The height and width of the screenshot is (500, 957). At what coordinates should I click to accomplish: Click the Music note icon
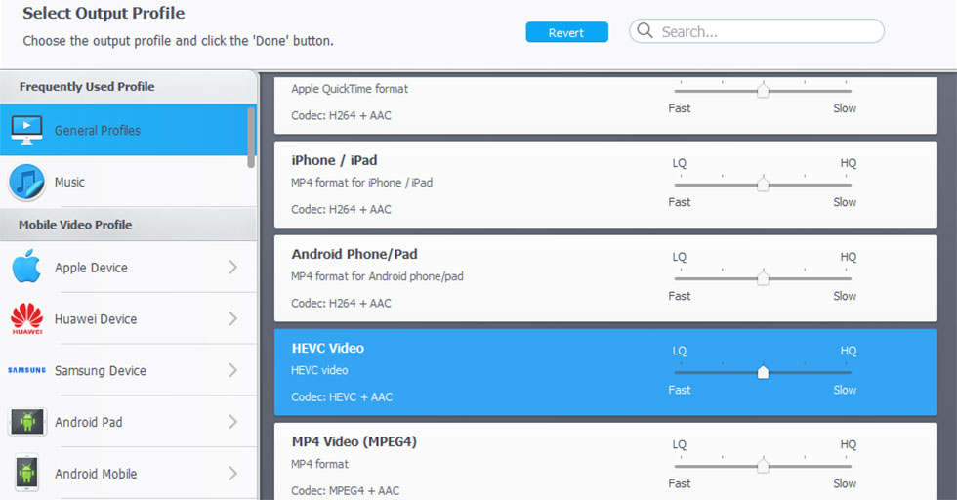pos(26,182)
